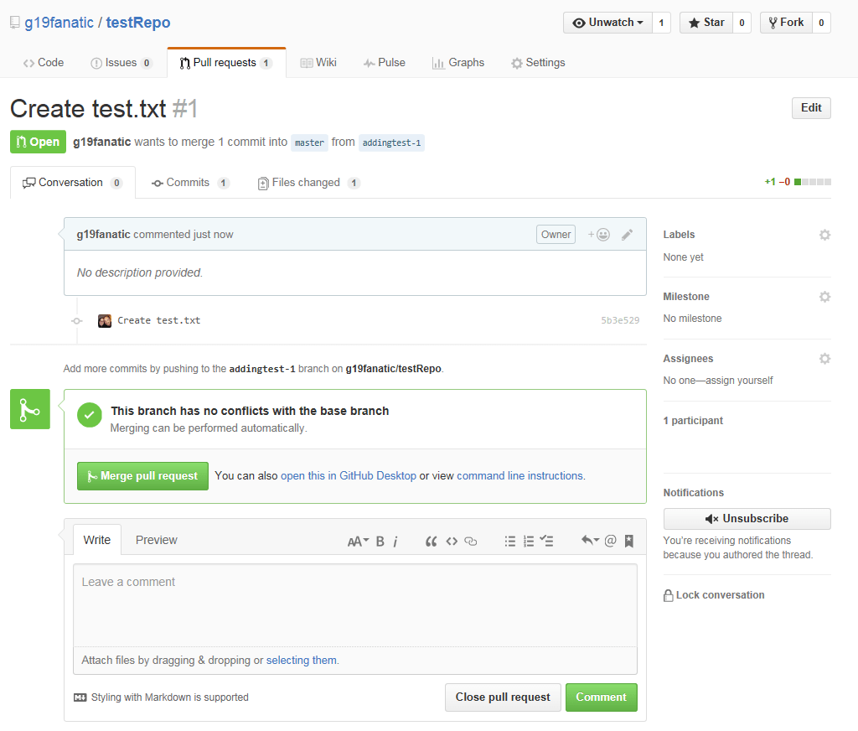This screenshot has height=731, width=858.
Task: Open Styling with Markdown is supported link
Action: point(169,697)
